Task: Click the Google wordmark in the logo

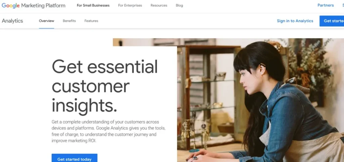Action: [x=11, y=6]
